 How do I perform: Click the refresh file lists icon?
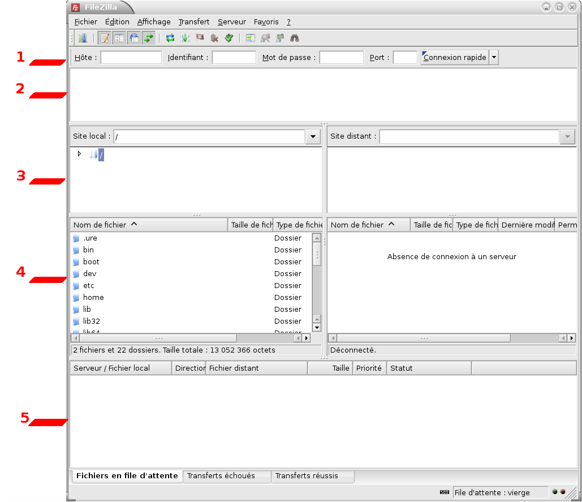pos(170,38)
